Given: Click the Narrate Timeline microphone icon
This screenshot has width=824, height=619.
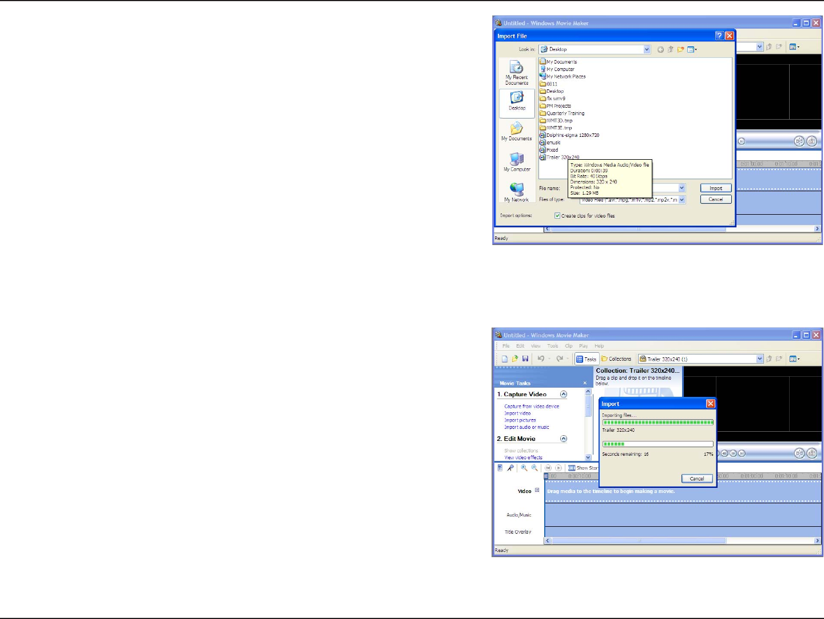Looking at the screenshot, I should [510, 468].
